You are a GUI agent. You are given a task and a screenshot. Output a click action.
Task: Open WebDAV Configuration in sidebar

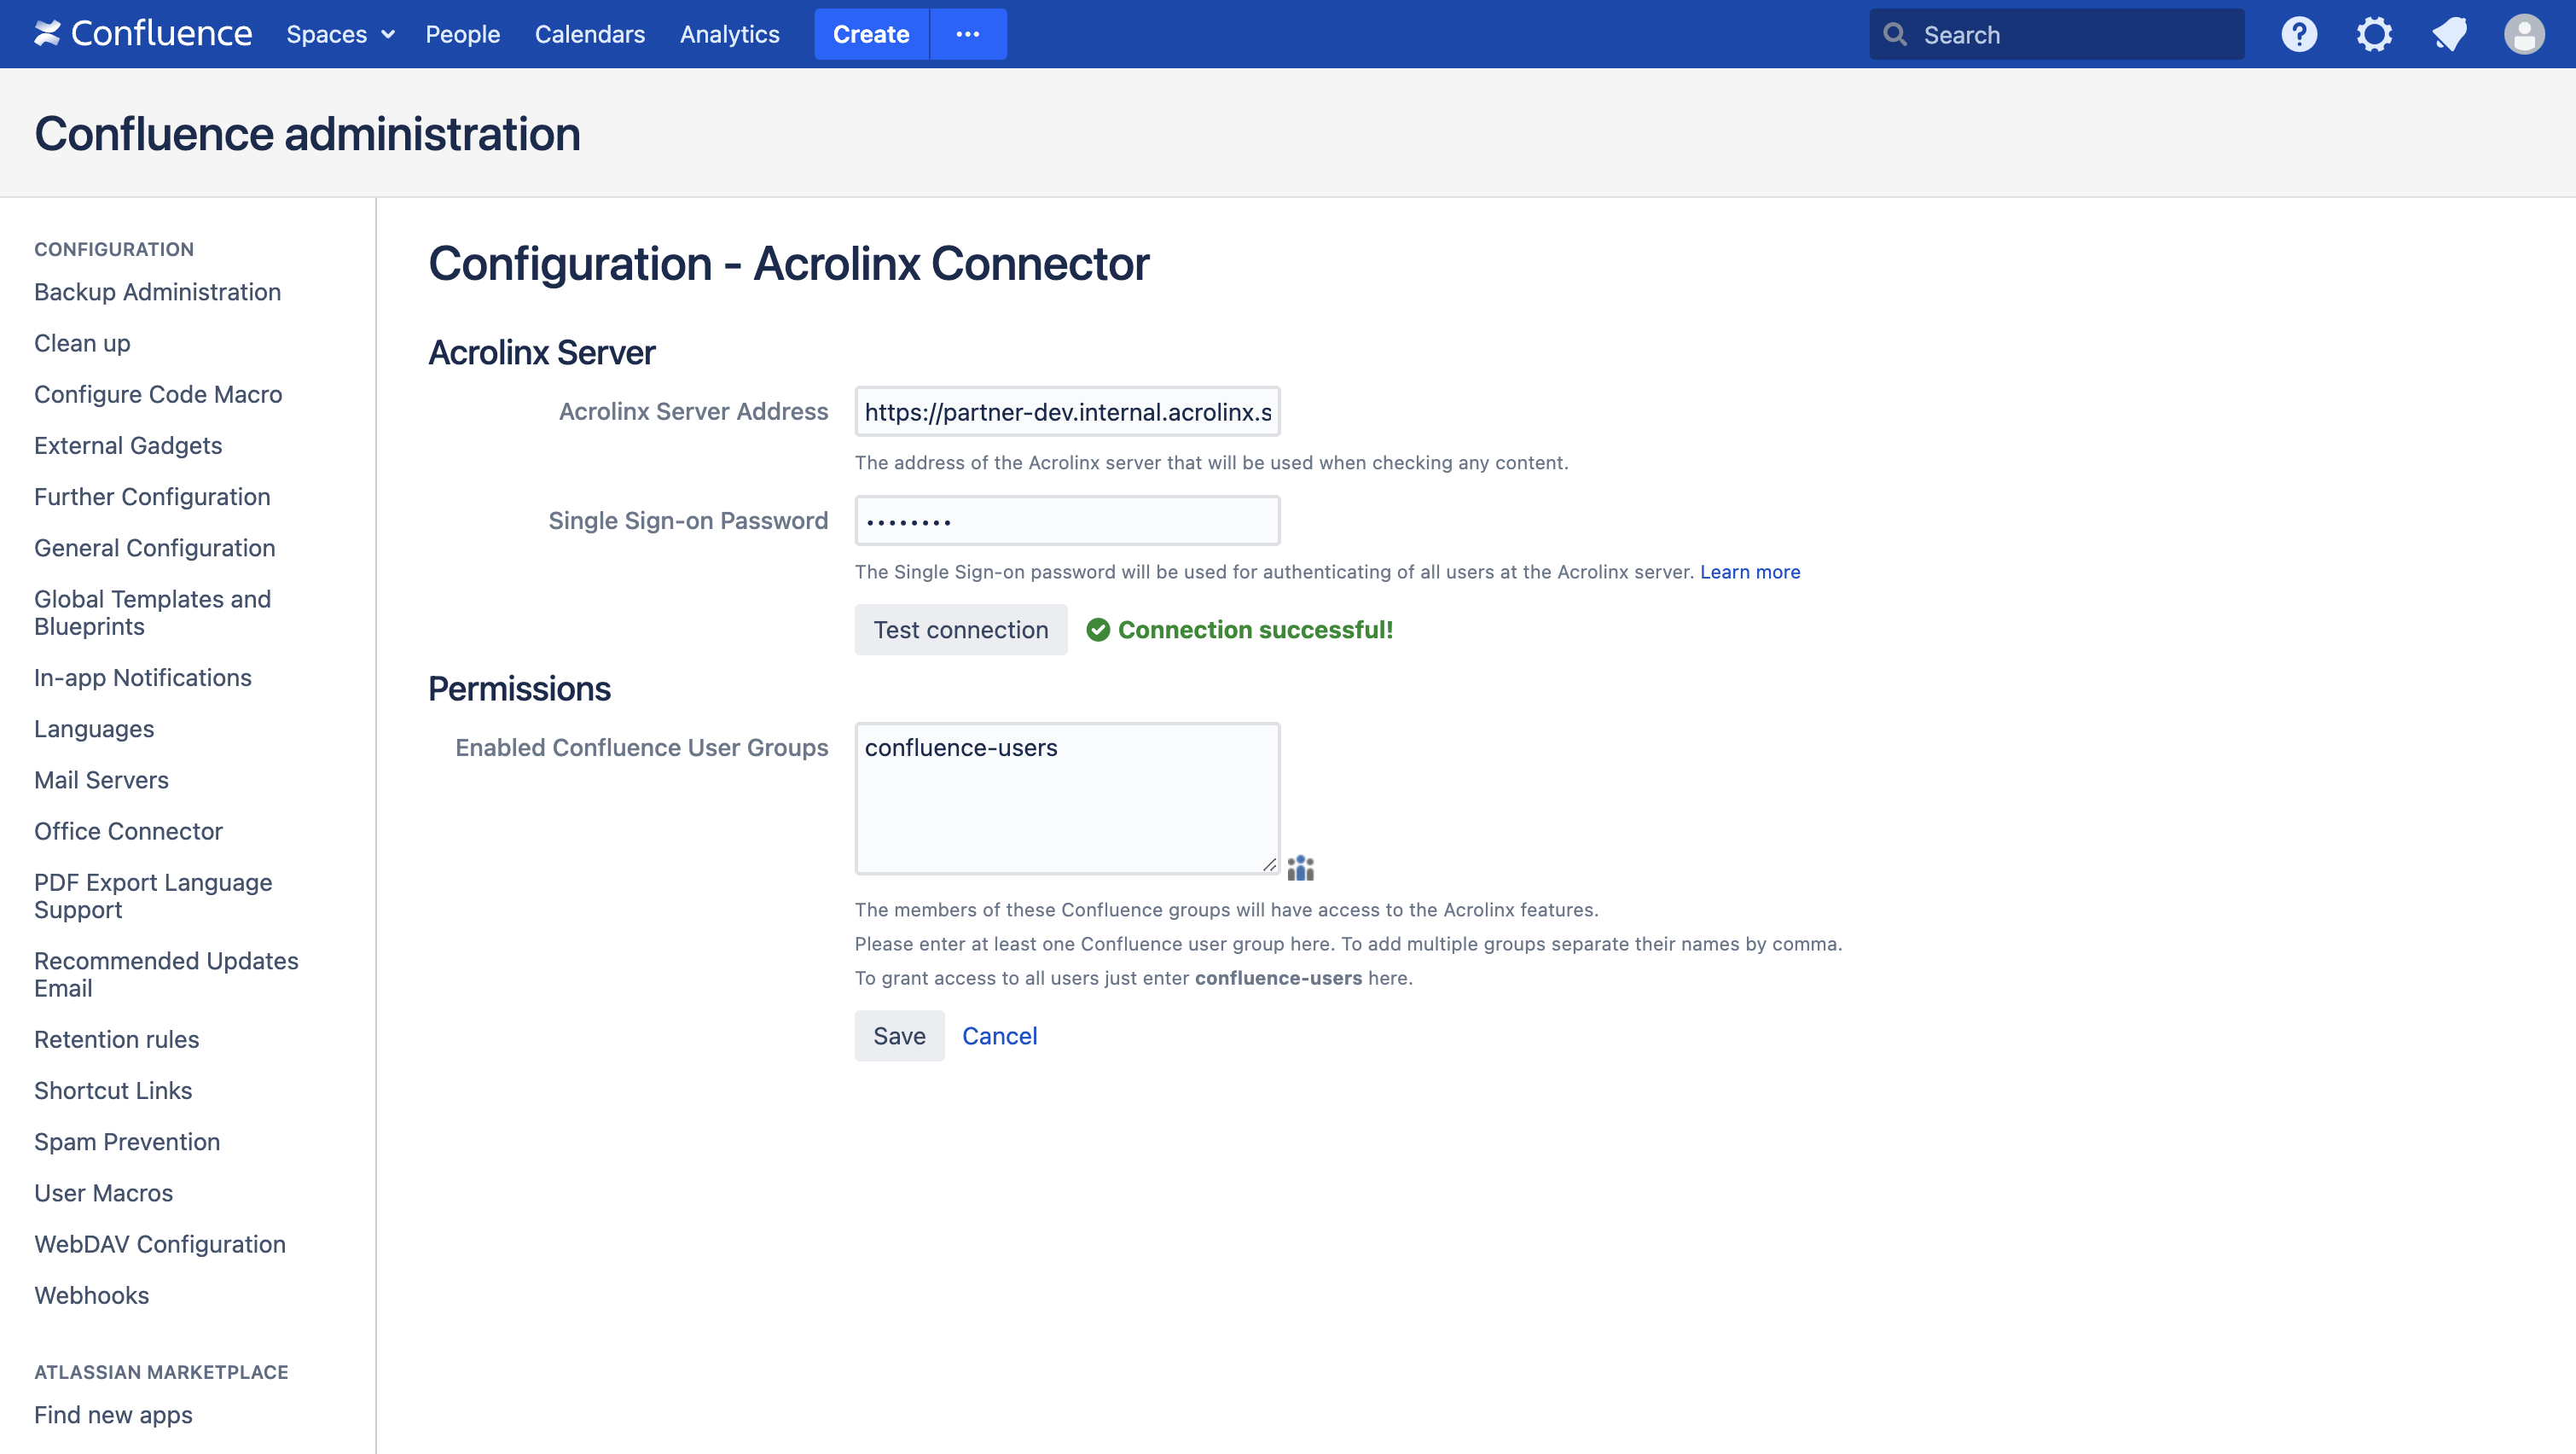click(160, 1244)
